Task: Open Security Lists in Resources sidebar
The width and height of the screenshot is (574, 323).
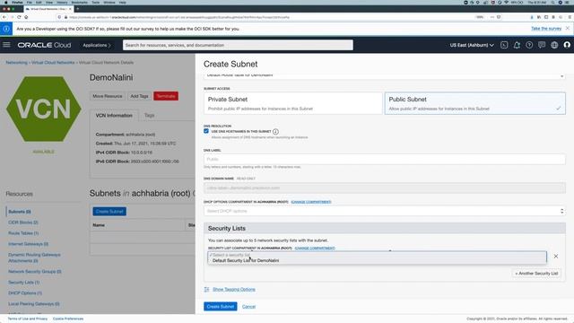Action: coord(24,283)
